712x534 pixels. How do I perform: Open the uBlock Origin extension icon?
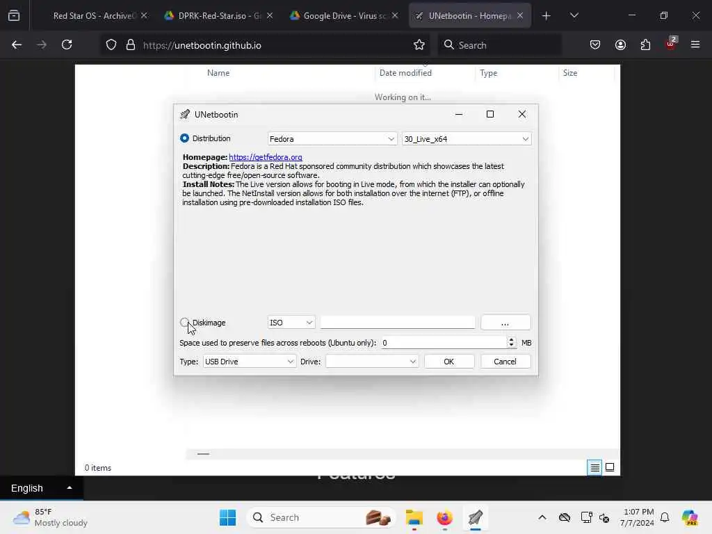click(671, 44)
